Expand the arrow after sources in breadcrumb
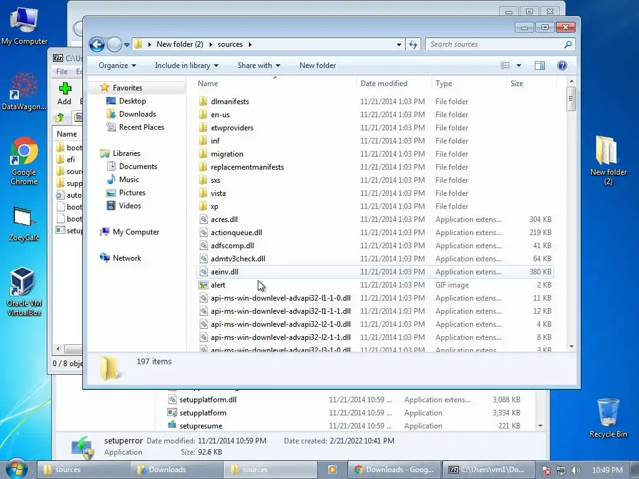This screenshot has height=479, width=639. pos(250,44)
